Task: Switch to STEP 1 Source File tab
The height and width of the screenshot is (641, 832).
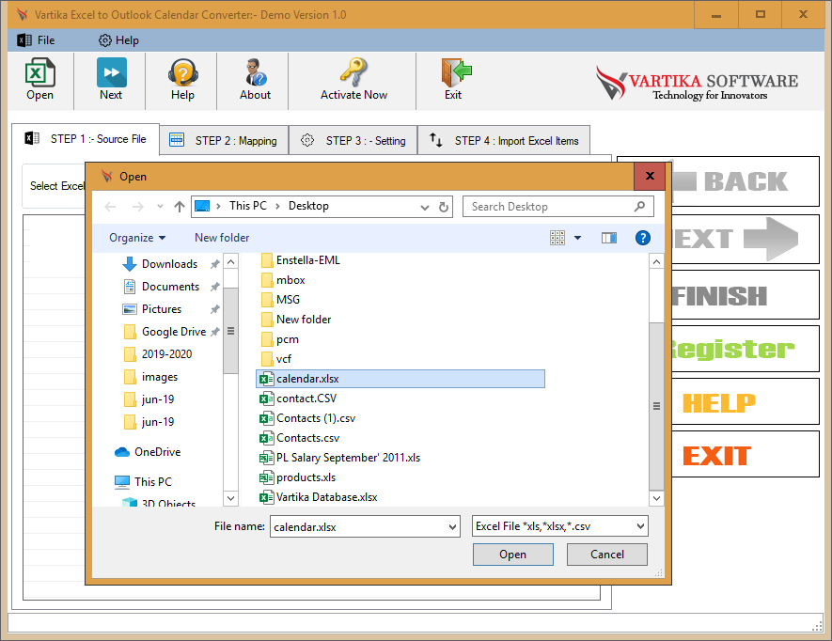Action: coord(86,139)
